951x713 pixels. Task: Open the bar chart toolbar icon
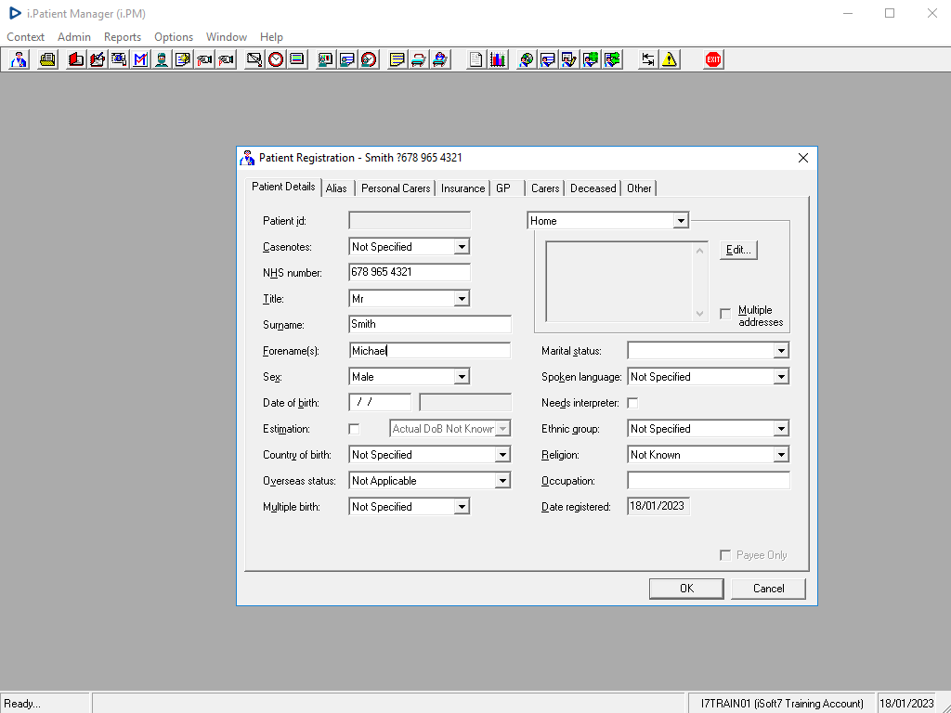[498, 59]
